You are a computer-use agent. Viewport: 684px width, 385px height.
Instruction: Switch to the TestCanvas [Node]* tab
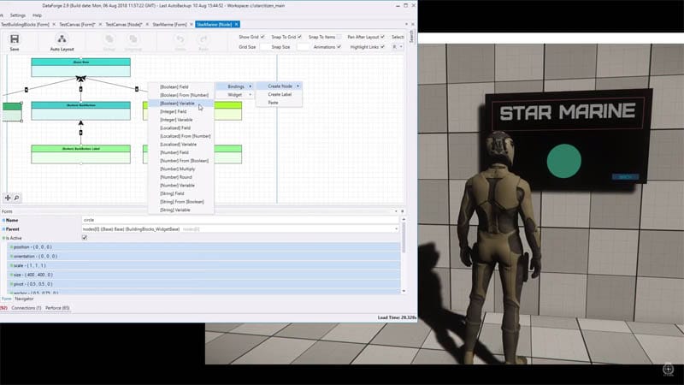click(124, 25)
